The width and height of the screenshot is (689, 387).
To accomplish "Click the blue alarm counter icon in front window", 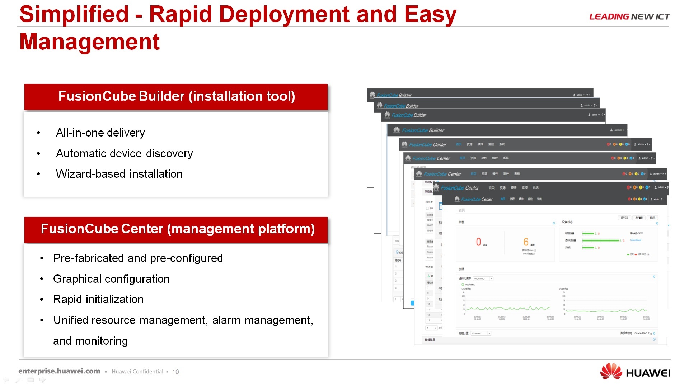I will point(645,199).
